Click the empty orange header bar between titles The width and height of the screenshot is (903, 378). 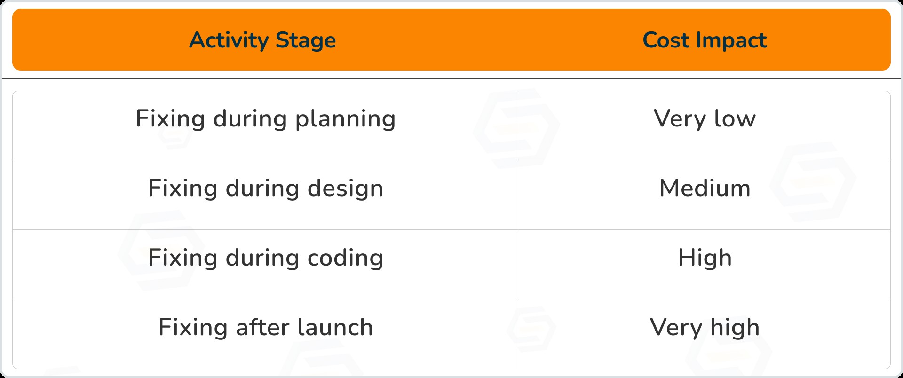489,40
